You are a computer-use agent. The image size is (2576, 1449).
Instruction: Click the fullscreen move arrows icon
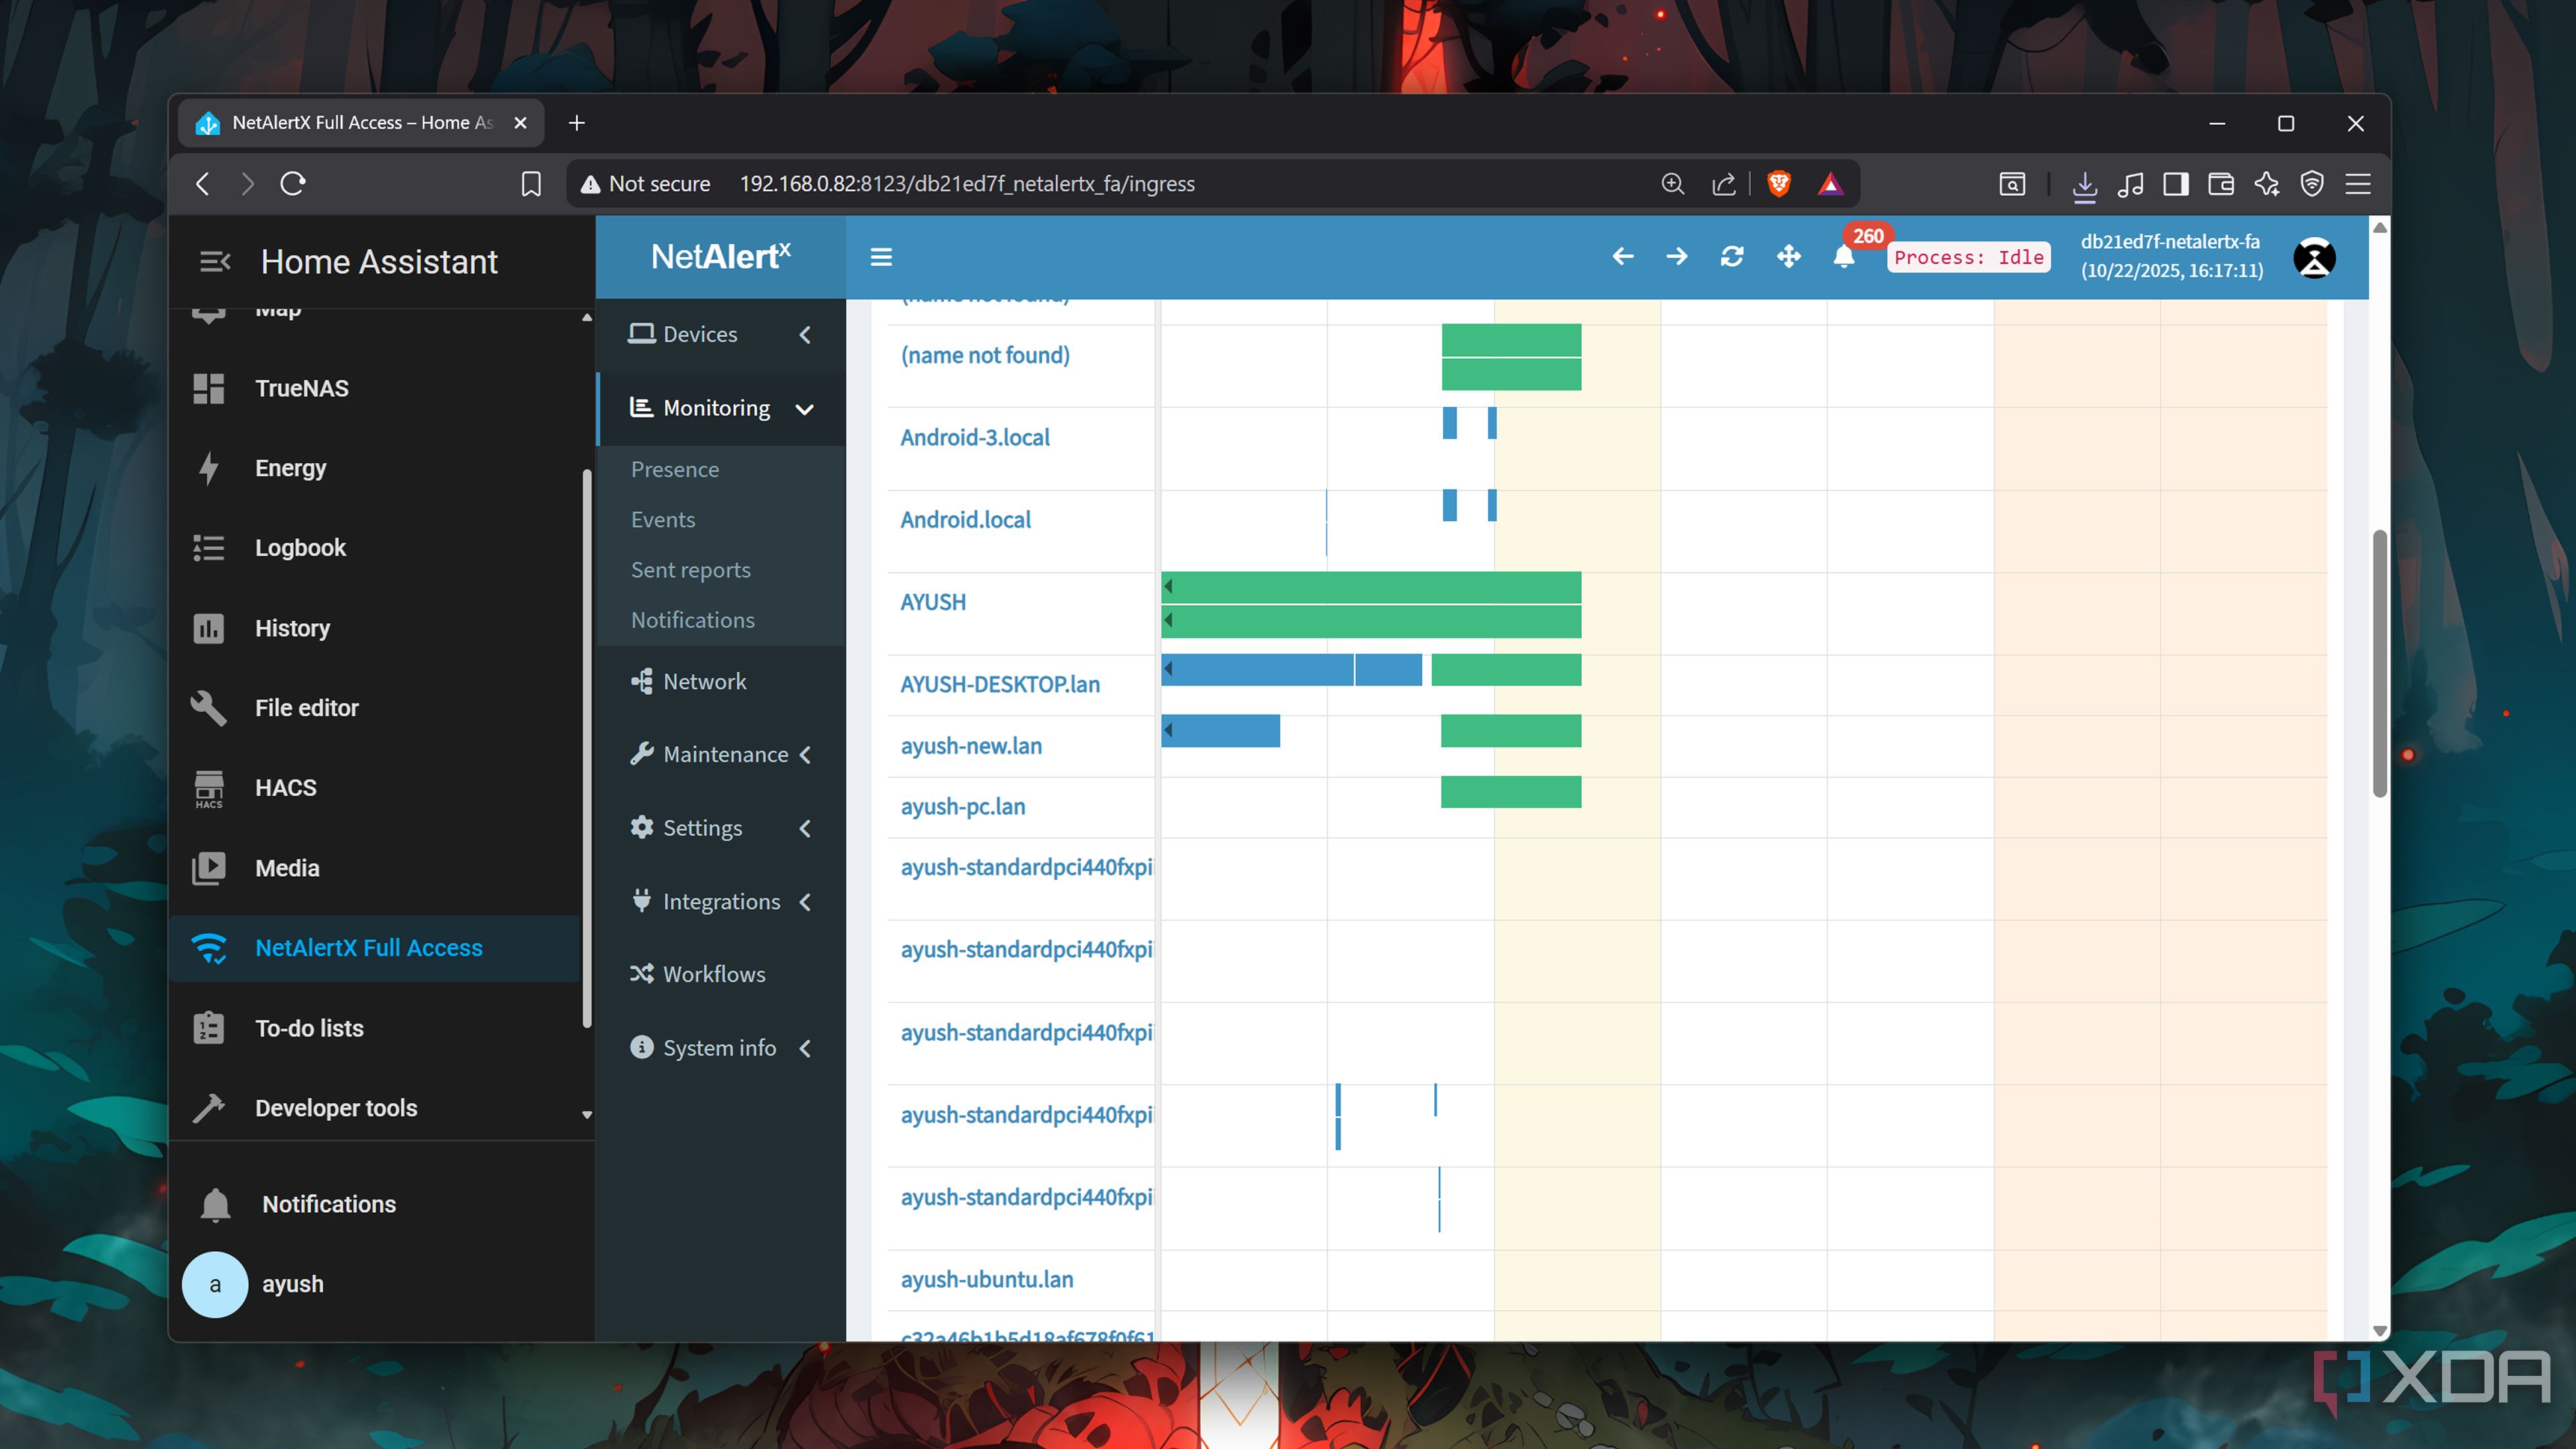point(1788,257)
